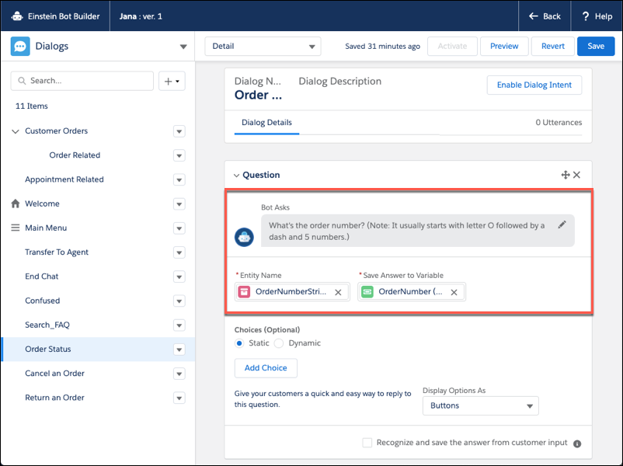Select the Search_FAQ dialog
Screen dimensions: 623x466
tap(47, 325)
